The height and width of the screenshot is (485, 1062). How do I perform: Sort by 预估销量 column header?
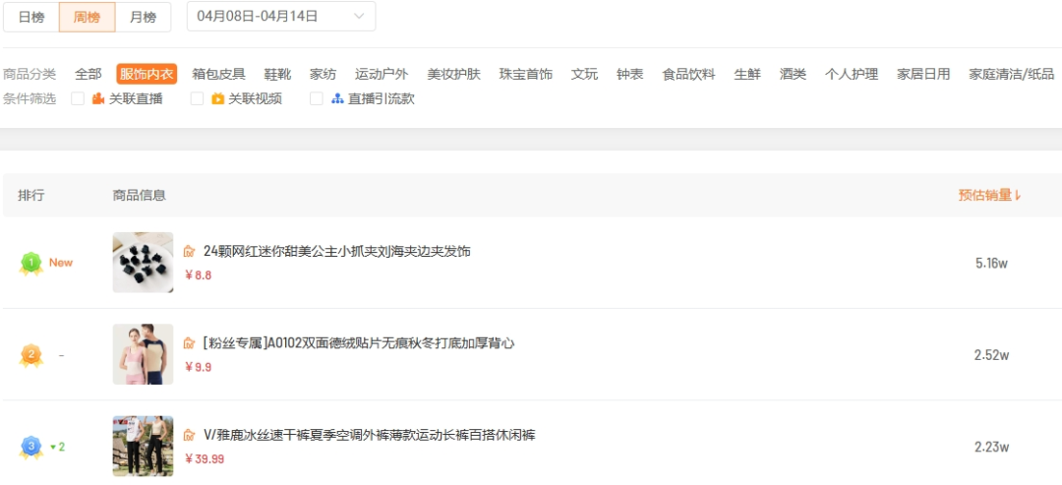[989, 195]
